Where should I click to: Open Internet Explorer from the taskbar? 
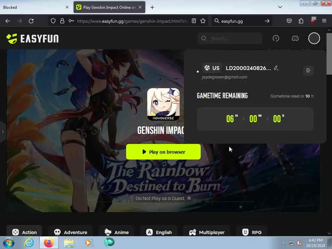click(29, 243)
